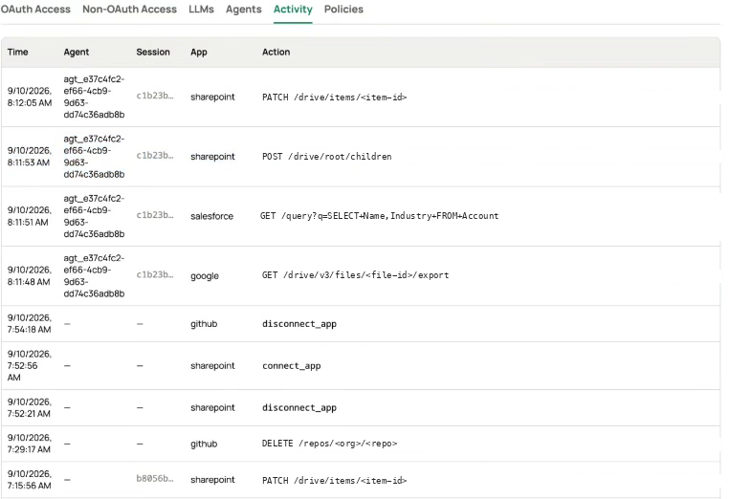Select the 7:15:56 AM timestamp
The width and height of the screenshot is (730, 499).
point(29,480)
